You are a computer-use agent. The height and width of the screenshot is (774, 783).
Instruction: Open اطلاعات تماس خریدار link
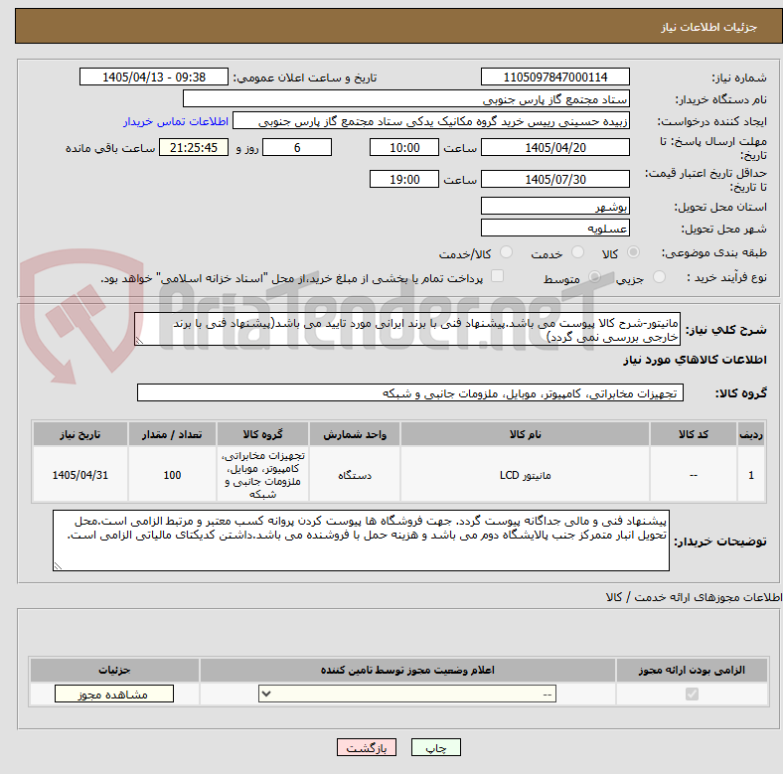(x=176, y=121)
